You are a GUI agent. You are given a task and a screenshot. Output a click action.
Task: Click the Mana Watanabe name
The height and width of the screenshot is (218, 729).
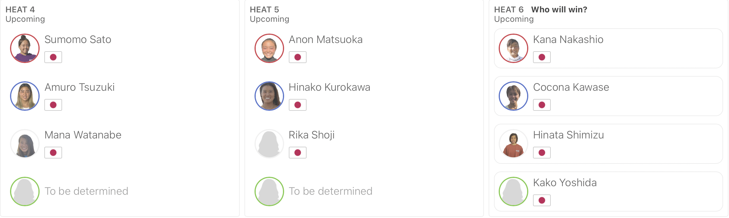coord(83,135)
